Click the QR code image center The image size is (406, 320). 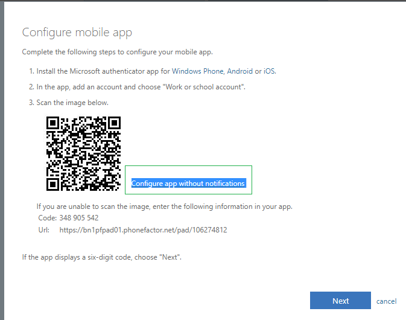[x=83, y=152]
